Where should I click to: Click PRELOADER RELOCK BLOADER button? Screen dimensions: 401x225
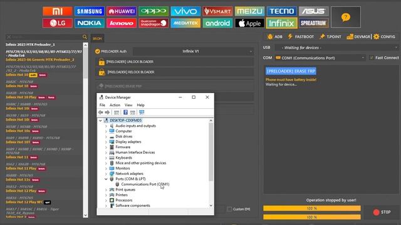pyautogui.click(x=175, y=72)
